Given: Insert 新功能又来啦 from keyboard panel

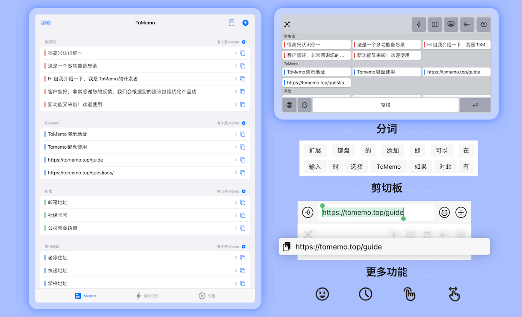Looking at the screenshot, I should (x=387, y=55).
